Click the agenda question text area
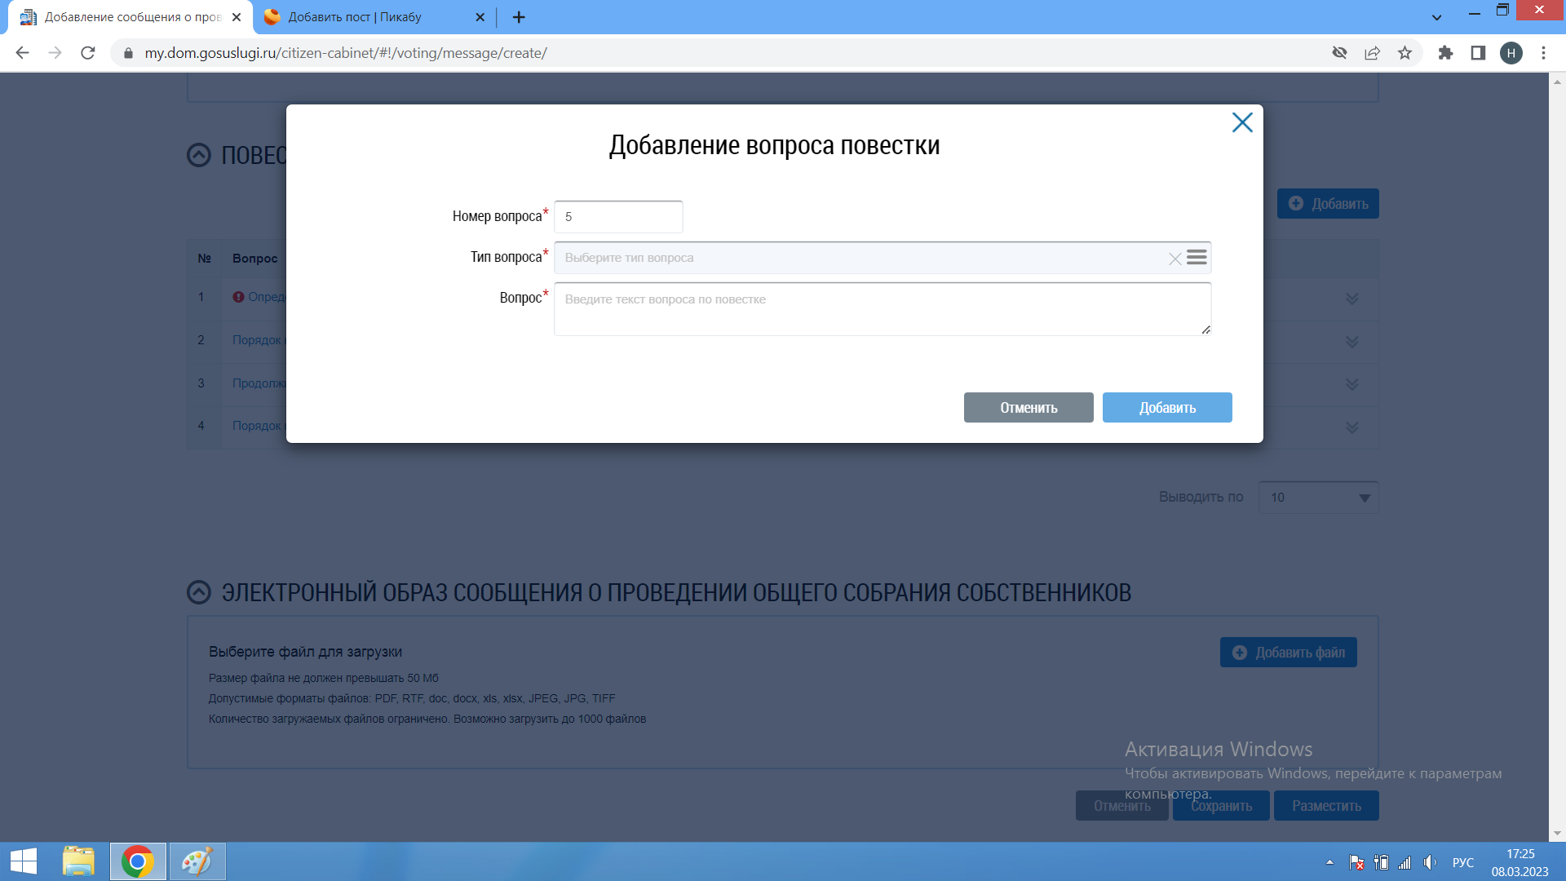This screenshot has height=881, width=1566. click(x=882, y=309)
